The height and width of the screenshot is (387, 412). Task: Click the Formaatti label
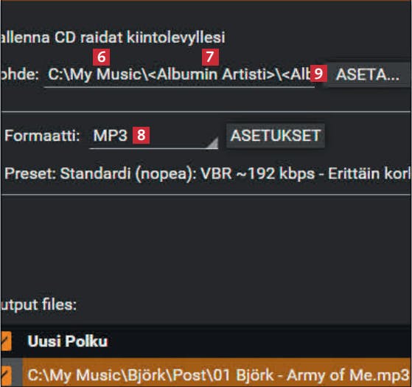[42, 136]
